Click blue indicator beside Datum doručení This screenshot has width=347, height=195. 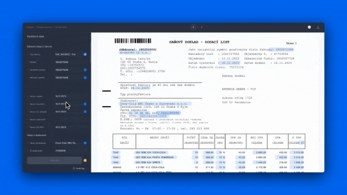(x=85, y=104)
